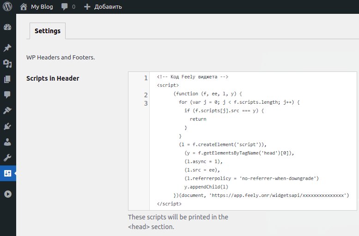Viewport: 359px width, 236px height.
Task: Click the 'Код Feely виджета' comment line
Action: (x=193, y=77)
